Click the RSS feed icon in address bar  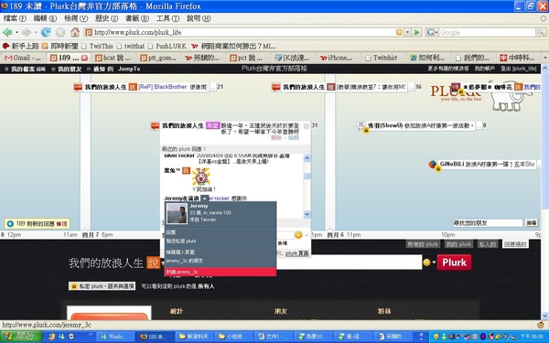click(399, 32)
